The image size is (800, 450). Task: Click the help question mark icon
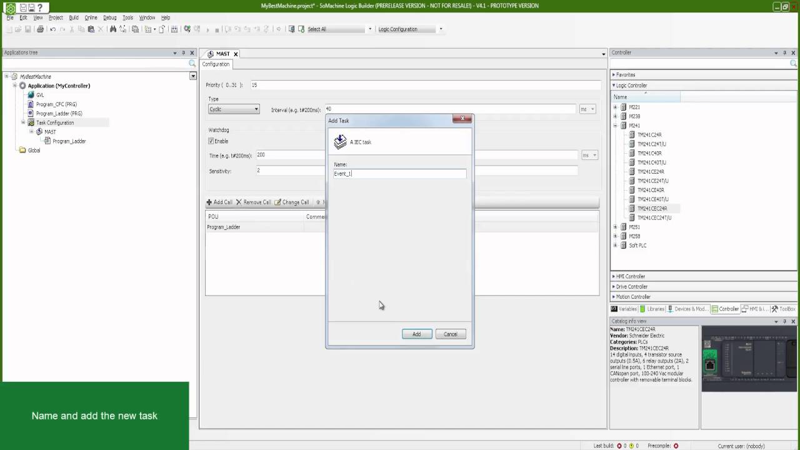[41, 8]
